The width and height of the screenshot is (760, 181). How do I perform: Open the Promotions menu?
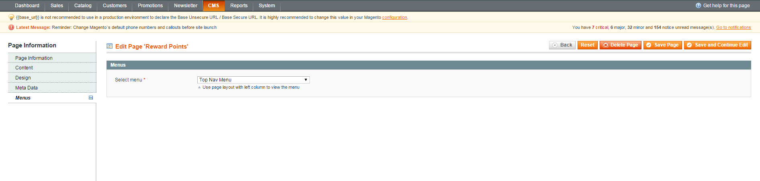click(x=150, y=6)
